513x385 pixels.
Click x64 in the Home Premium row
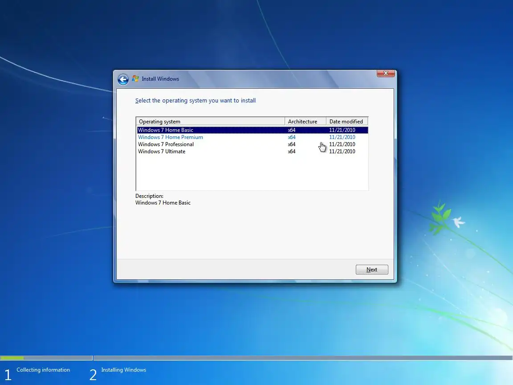pyautogui.click(x=292, y=137)
